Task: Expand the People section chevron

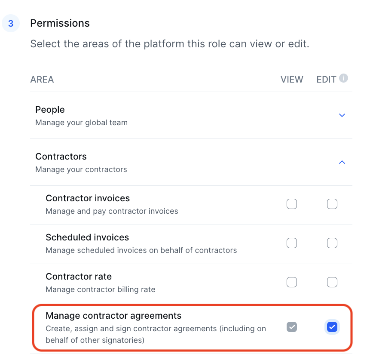Action: click(342, 115)
